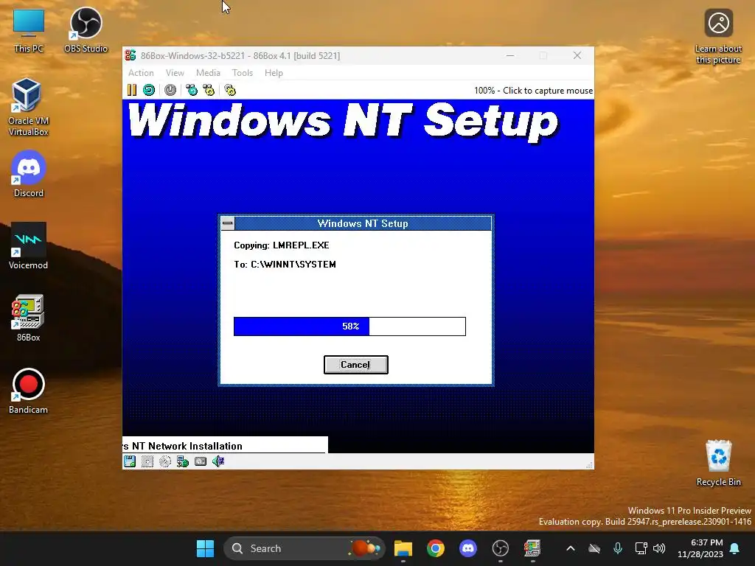Click the NT Network Installation status label
This screenshot has width=755, height=566.
(182, 446)
